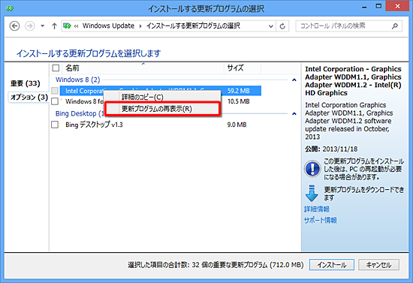Select the オプション (3) tab

(x=29, y=98)
